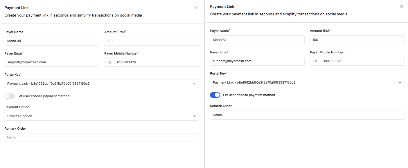408x168 pixels.
Task: Focus the left Payer Name field 'Mohd Ali'
Action: [x=52, y=41]
